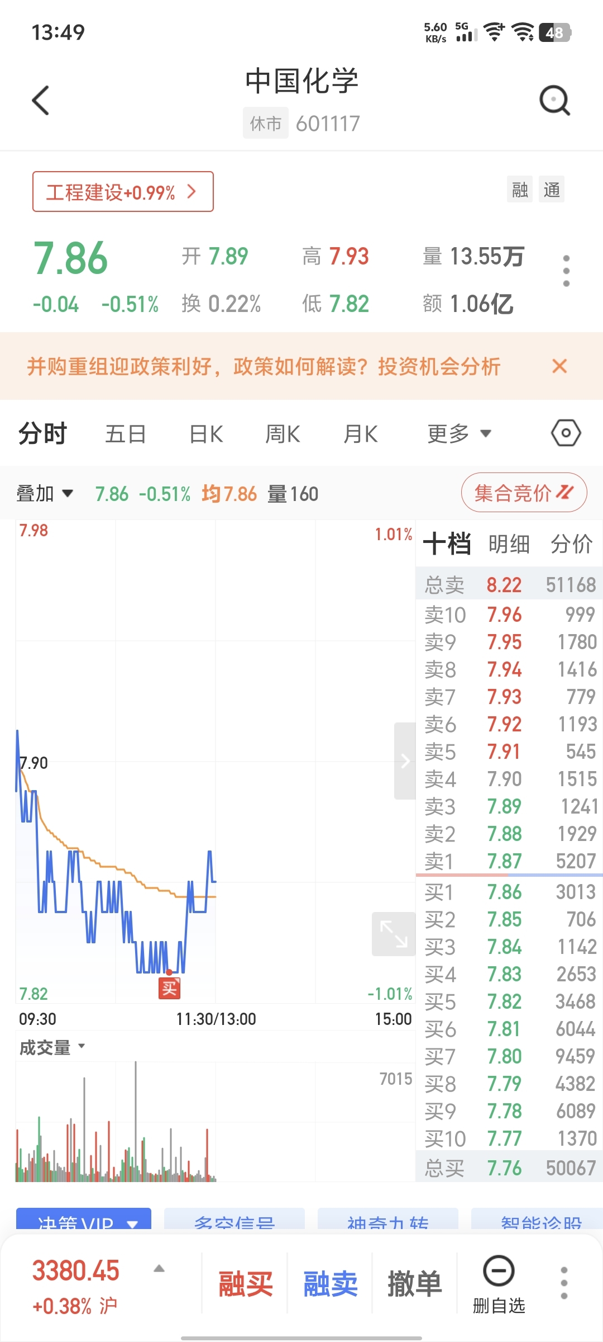Tap 融买 margin buy button
603x1342 pixels.
(246, 1284)
